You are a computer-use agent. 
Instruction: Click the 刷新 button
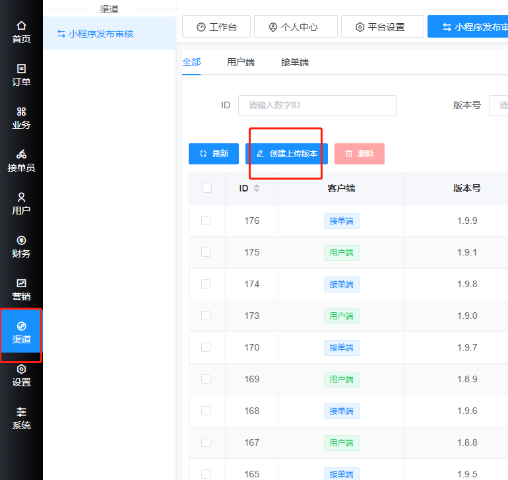click(x=214, y=154)
